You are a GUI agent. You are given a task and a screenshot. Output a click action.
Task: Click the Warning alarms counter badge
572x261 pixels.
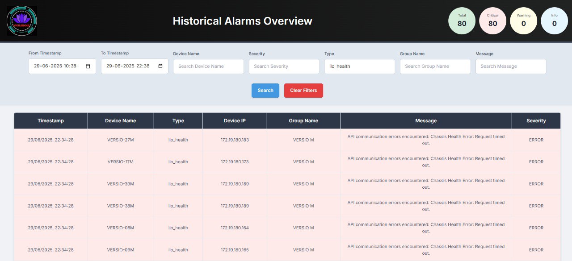pos(523,21)
